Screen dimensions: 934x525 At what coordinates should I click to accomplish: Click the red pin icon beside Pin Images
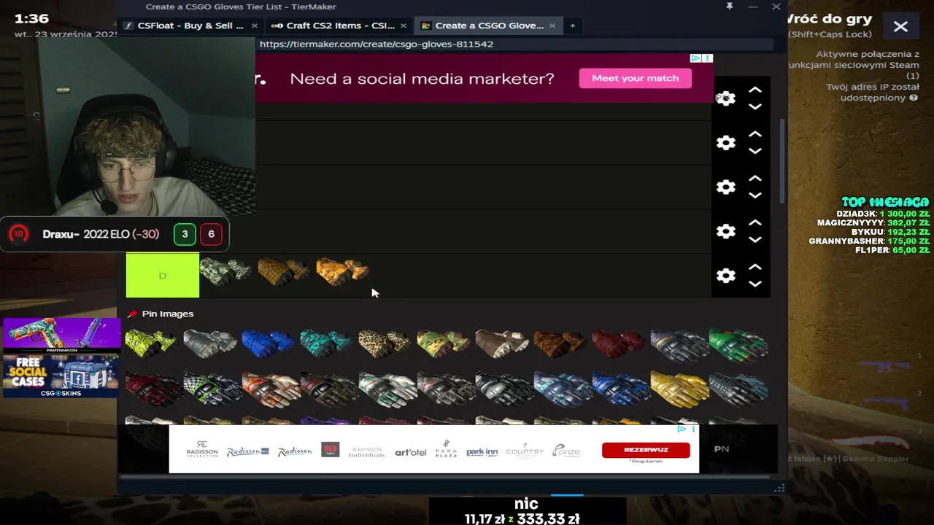point(132,314)
